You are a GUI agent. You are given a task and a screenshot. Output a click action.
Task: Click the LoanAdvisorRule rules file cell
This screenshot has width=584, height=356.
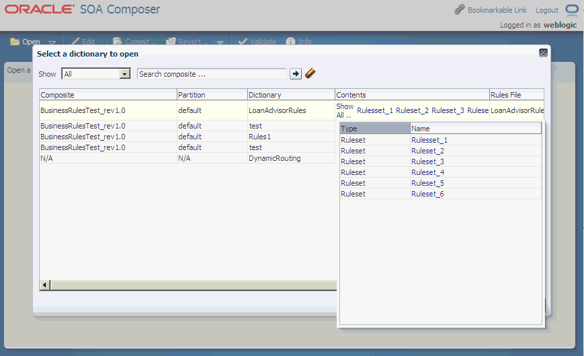517,110
